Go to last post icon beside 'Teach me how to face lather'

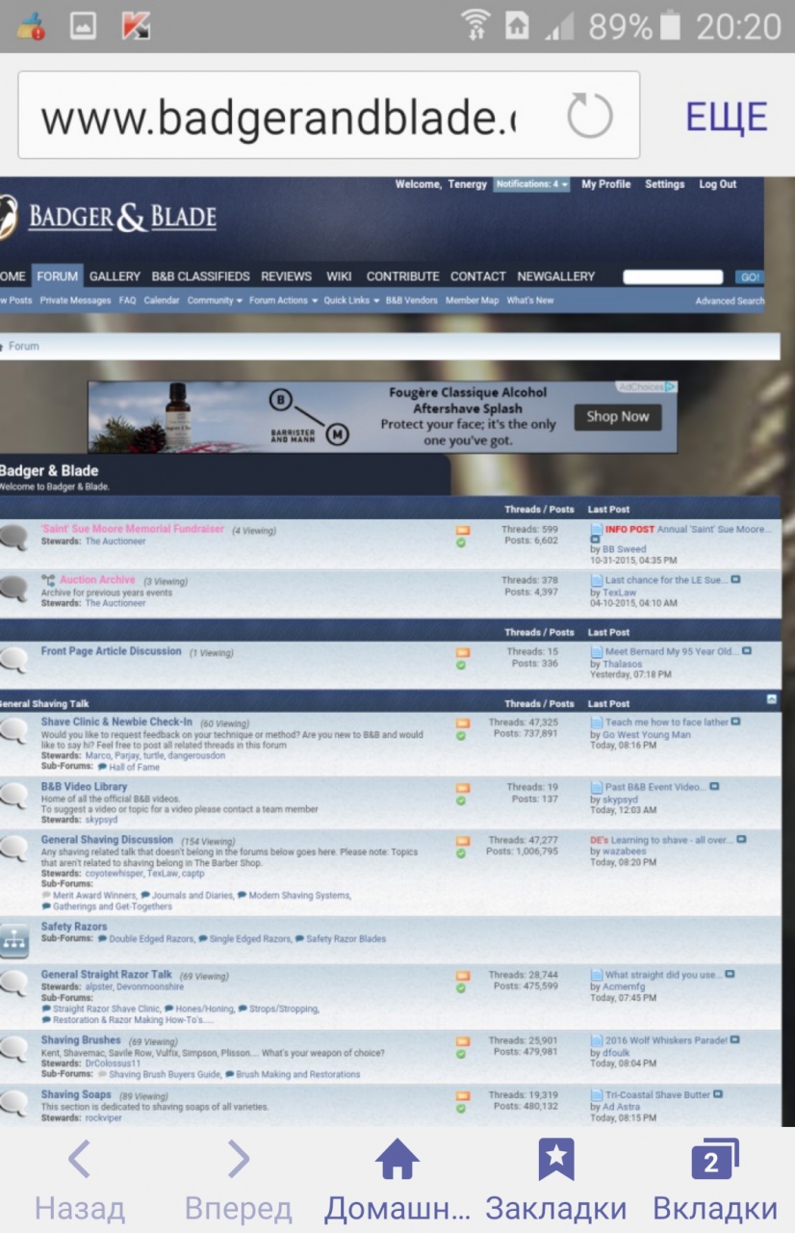pos(736,721)
